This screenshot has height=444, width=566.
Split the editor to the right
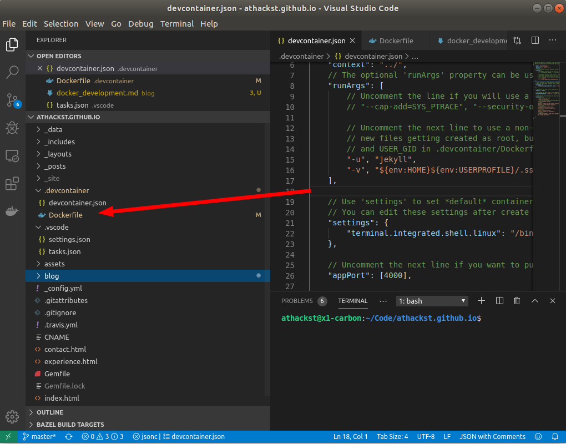(535, 41)
